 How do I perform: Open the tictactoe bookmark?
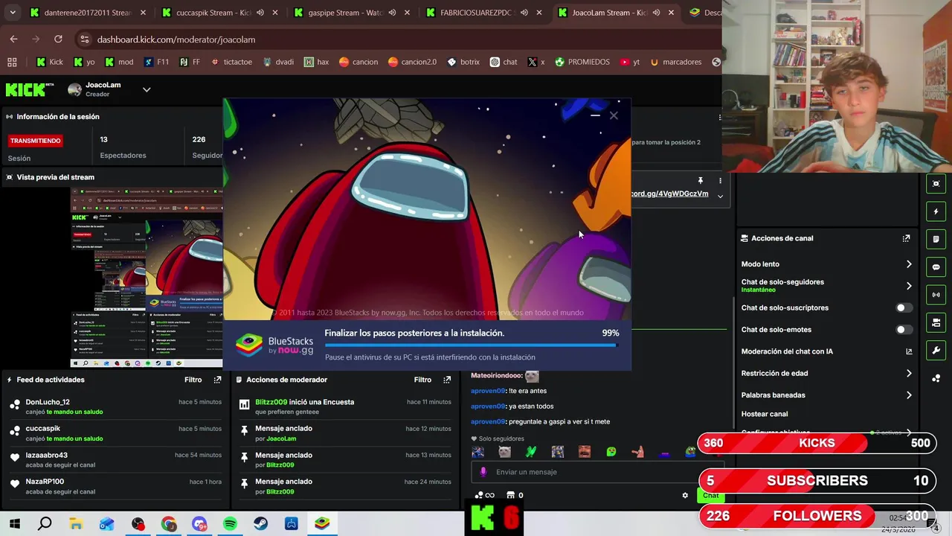(x=231, y=62)
